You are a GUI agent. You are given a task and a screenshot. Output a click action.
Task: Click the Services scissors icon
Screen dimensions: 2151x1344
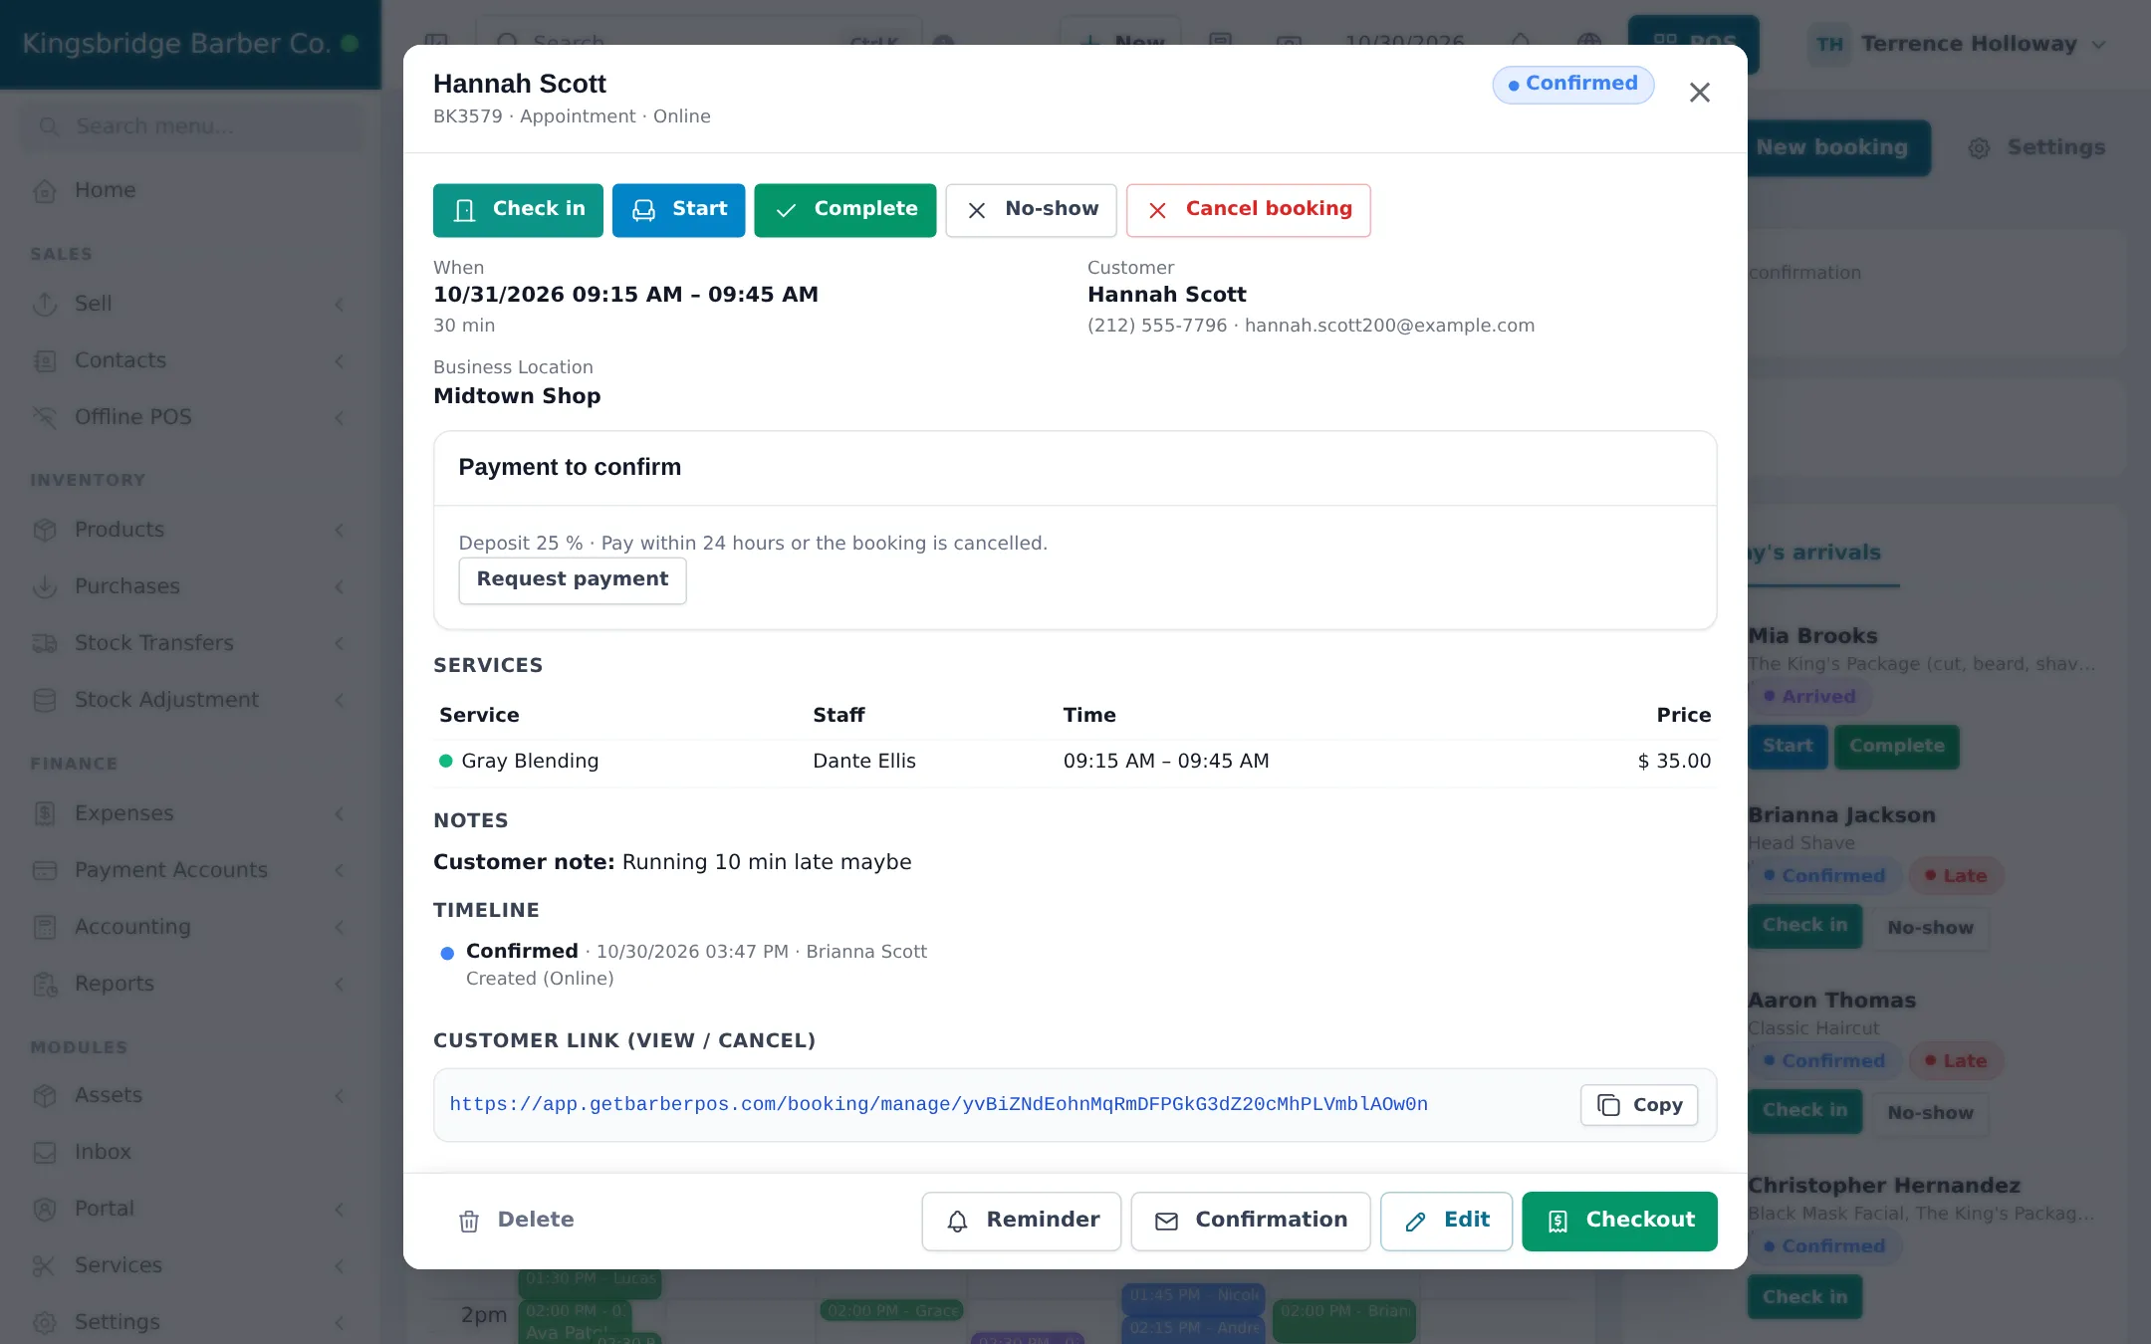point(45,1266)
